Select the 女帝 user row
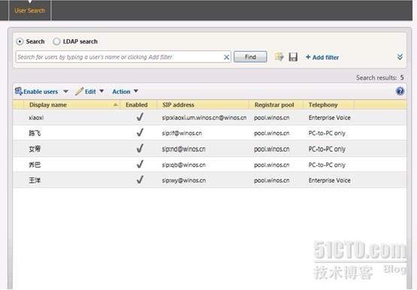The image size is (417, 290). coord(210,149)
